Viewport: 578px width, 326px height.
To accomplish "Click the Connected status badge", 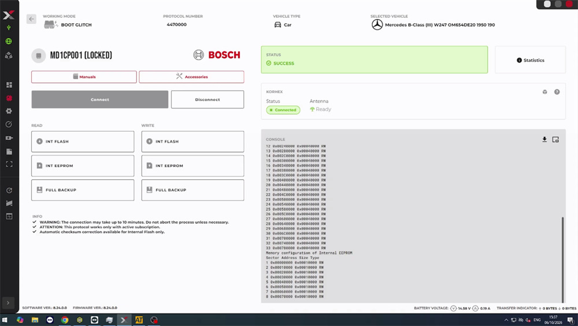I will point(283,110).
